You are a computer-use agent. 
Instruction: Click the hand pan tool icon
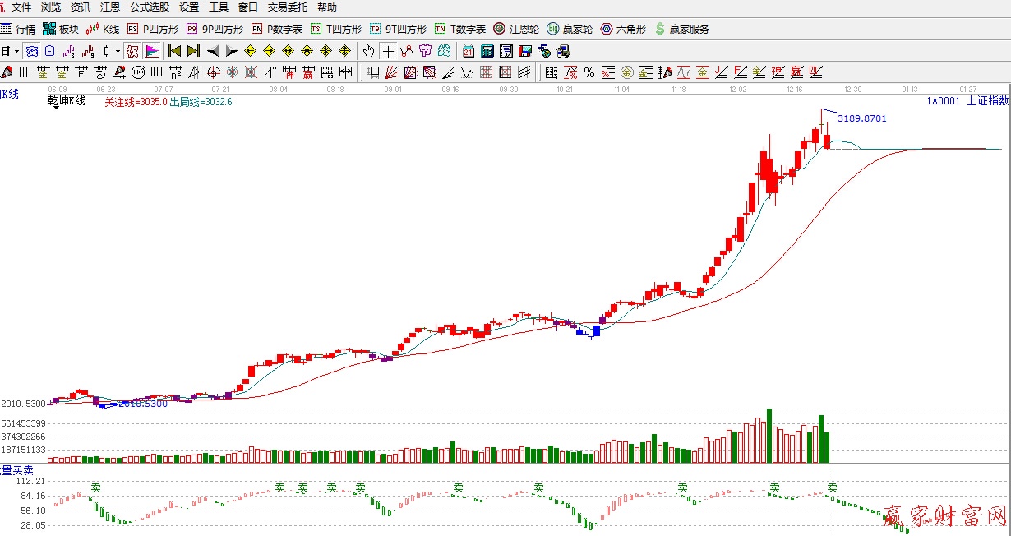click(x=369, y=51)
